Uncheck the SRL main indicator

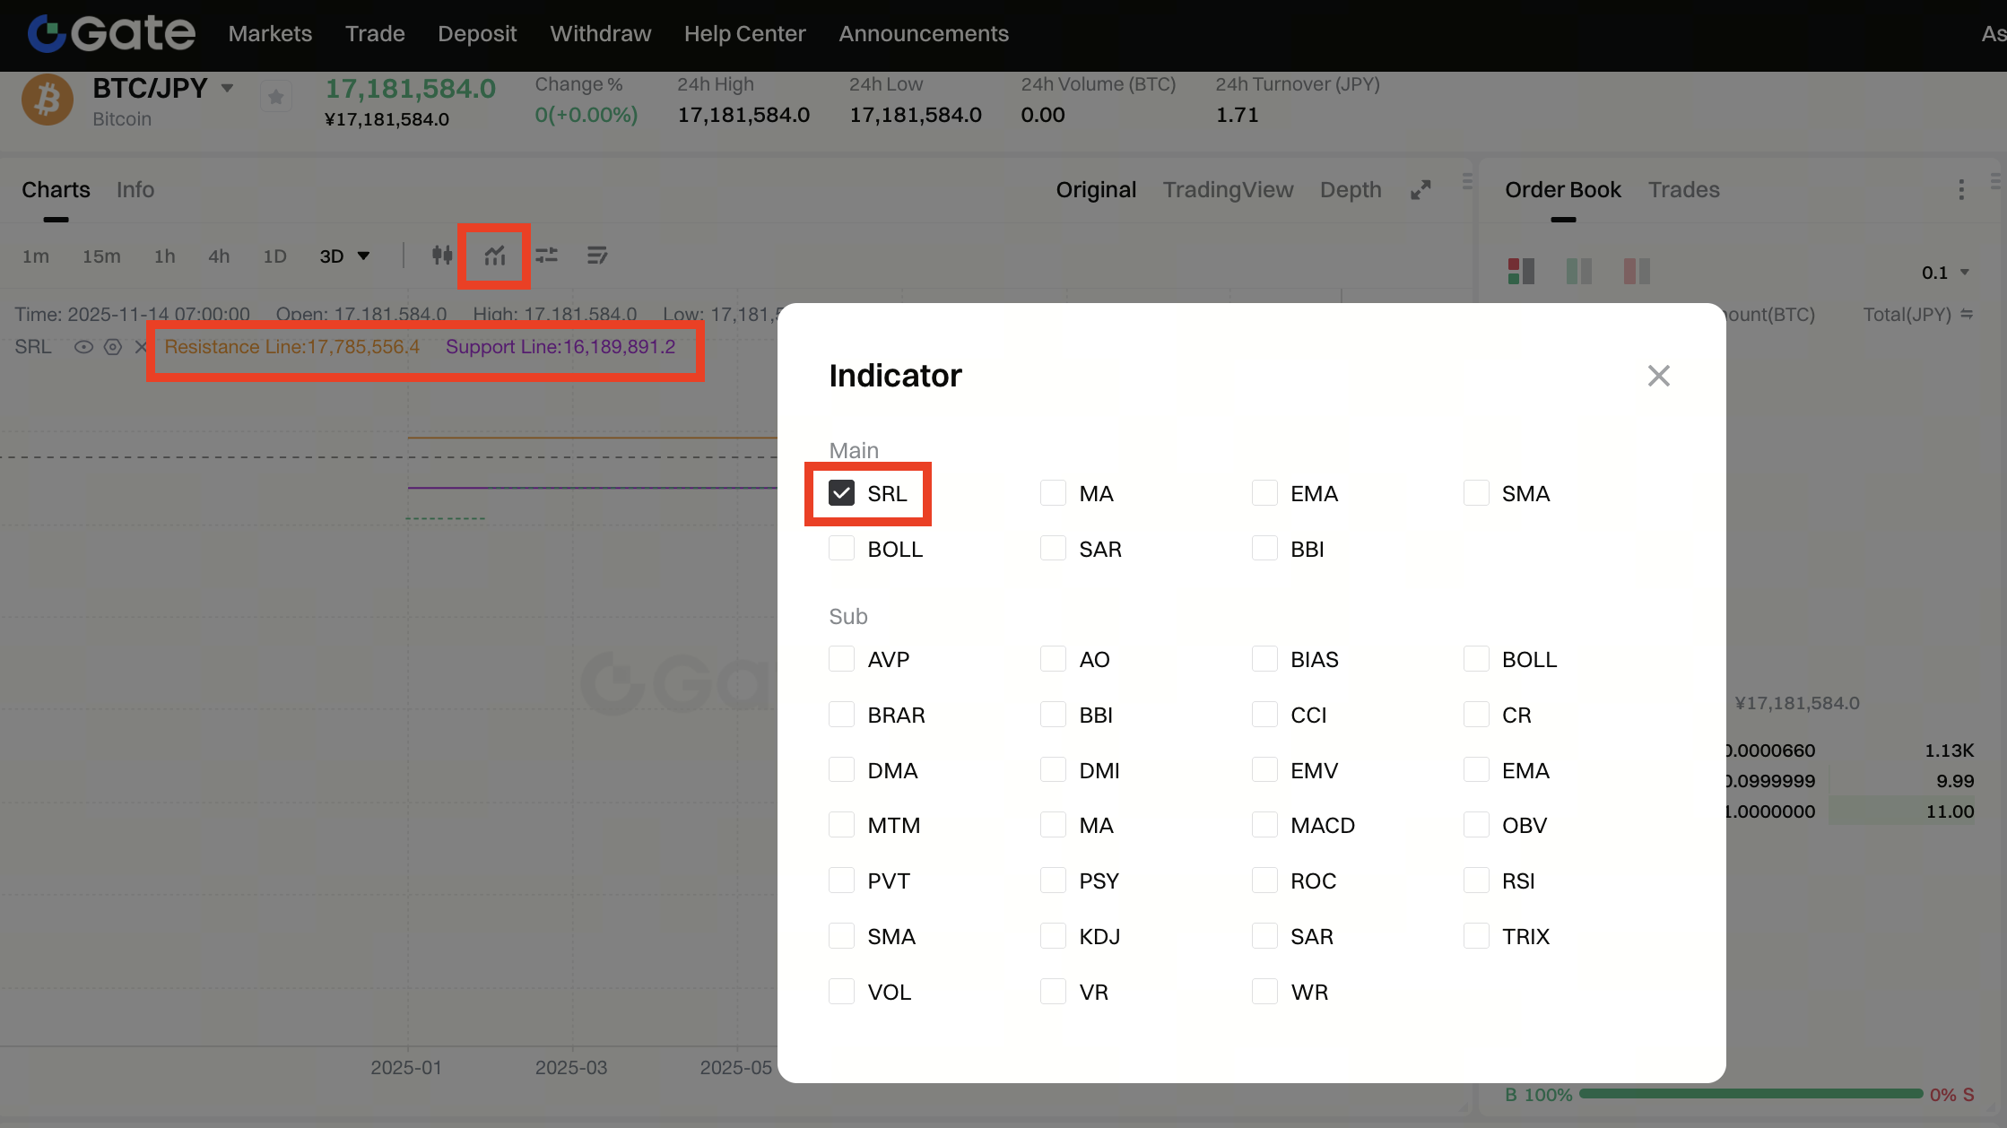coord(841,493)
